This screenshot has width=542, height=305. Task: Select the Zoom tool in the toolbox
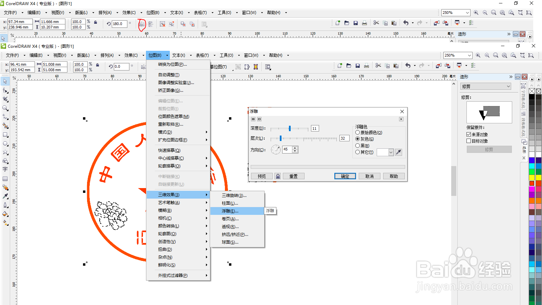5,108
